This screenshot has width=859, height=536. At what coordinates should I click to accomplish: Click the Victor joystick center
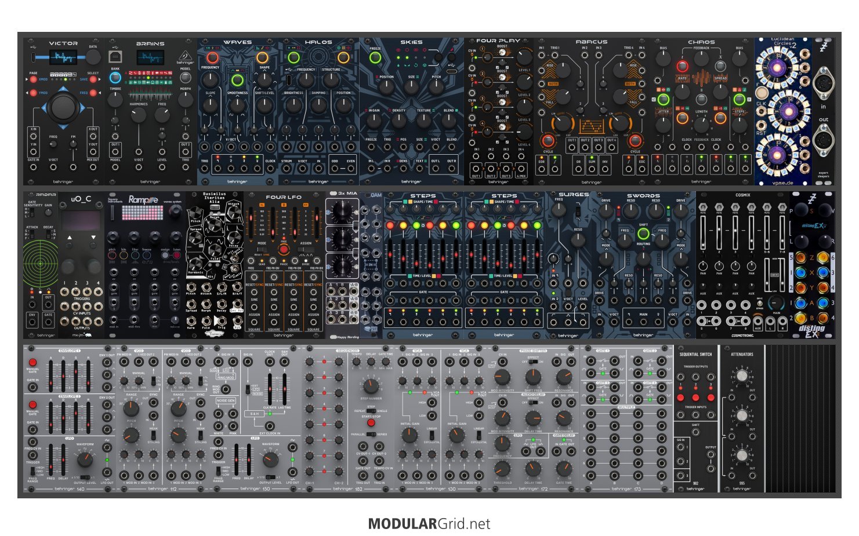pos(63,107)
